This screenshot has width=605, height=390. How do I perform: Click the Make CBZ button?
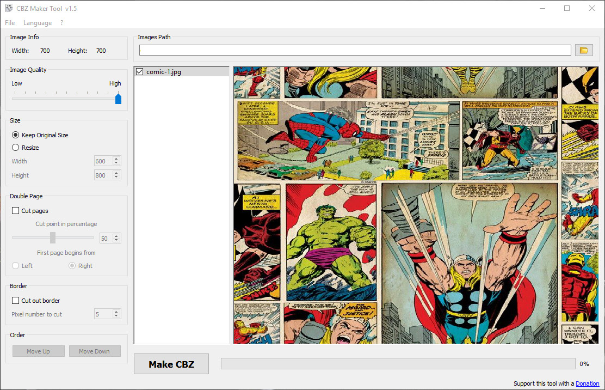coord(171,364)
